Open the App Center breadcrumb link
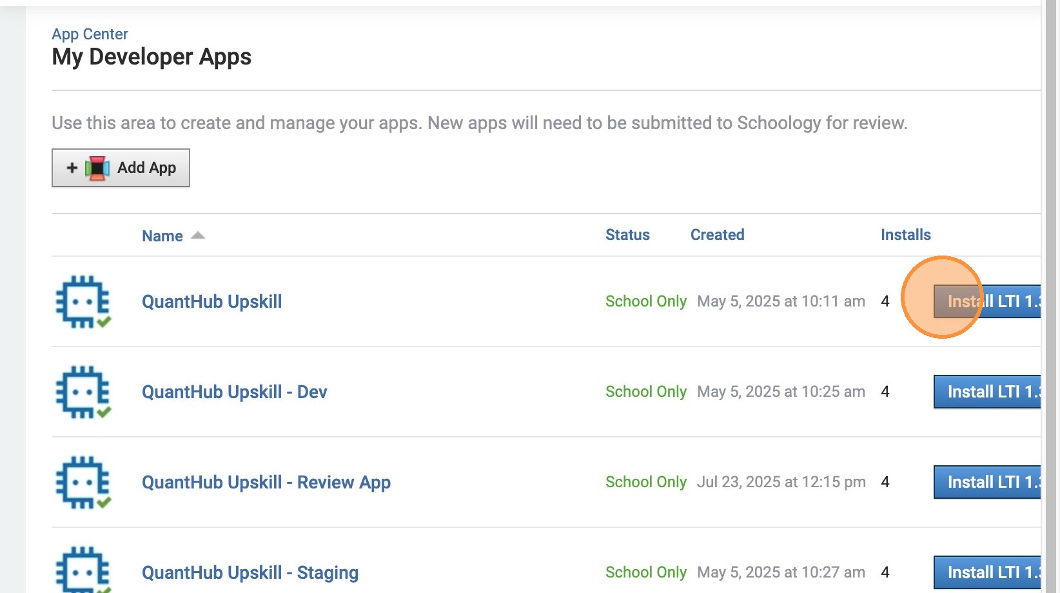This screenshot has height=593, width=1060. (90, 34)
